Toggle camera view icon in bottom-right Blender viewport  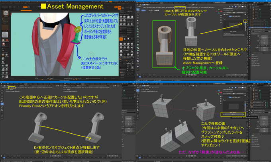pyautogui.click(x=221, y=101)
